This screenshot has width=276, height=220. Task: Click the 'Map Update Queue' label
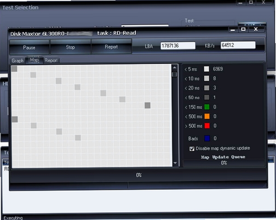pyautogui.click(x=223, y=157)
